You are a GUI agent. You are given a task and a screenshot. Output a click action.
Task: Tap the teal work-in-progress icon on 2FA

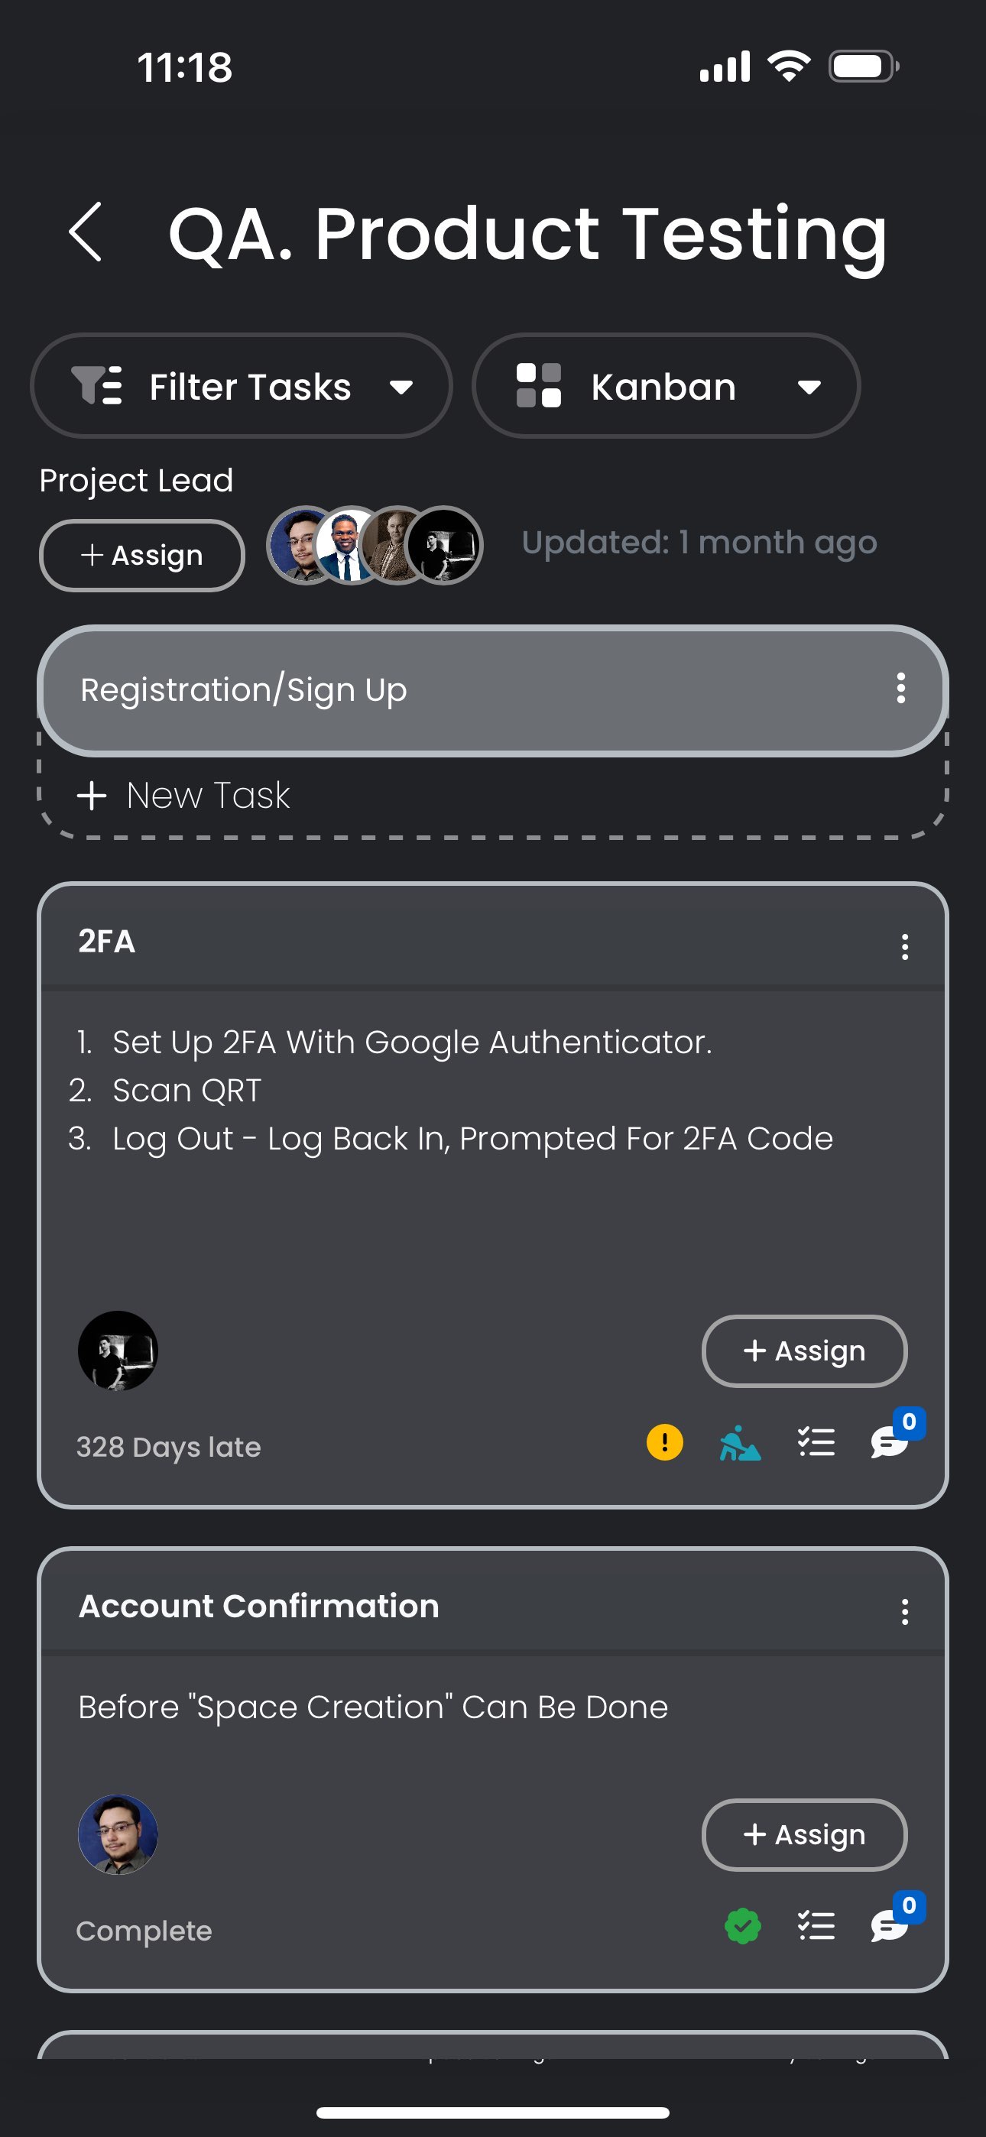(x=740, y=1441)
